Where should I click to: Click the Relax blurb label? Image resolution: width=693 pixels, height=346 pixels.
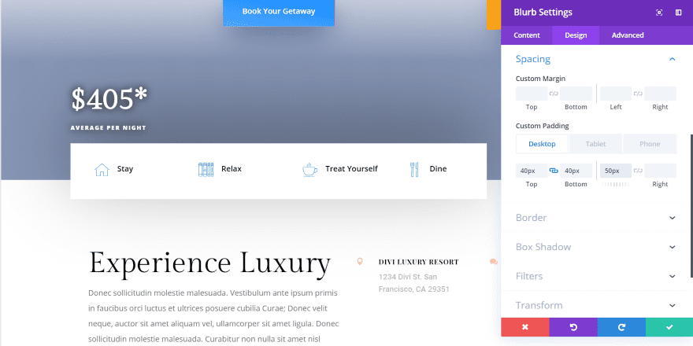click(x=232, y=169)
